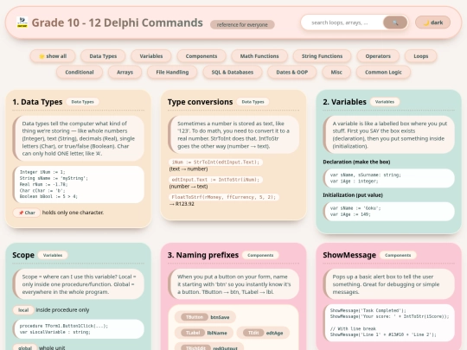Choose the Misc filter chip
467x350 pixels.
tap(336, 72)
